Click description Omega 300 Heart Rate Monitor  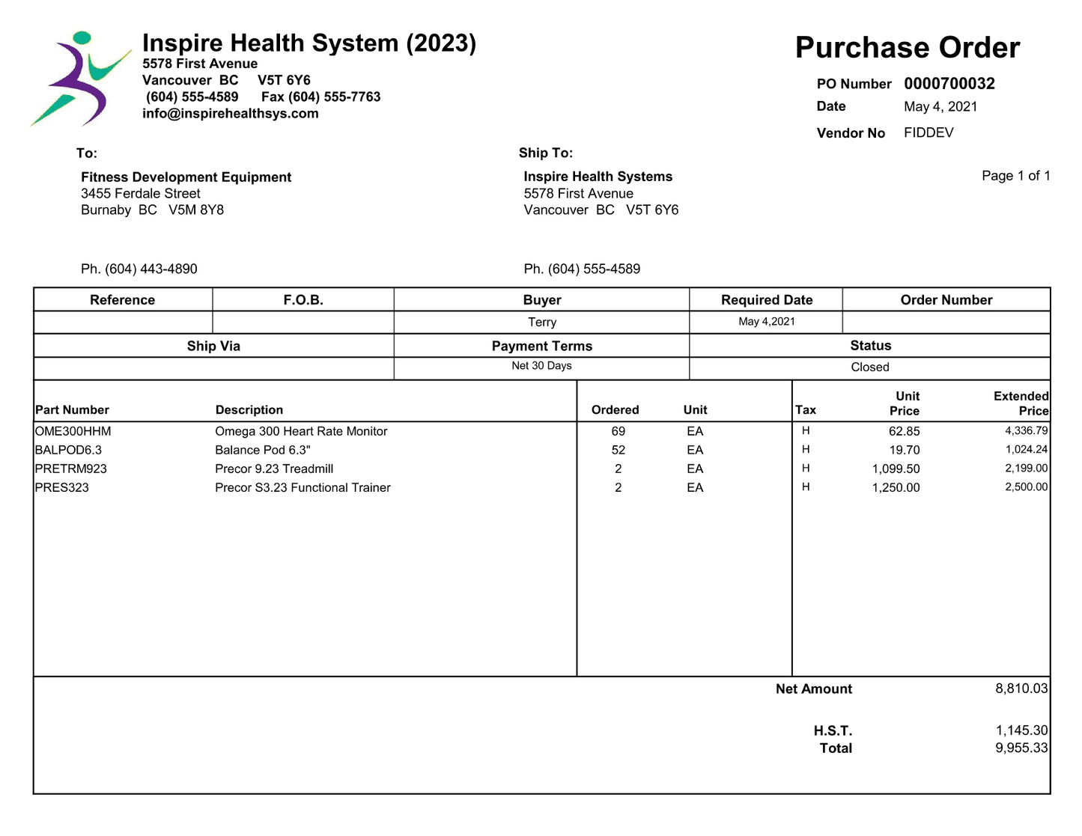point(301,432)
